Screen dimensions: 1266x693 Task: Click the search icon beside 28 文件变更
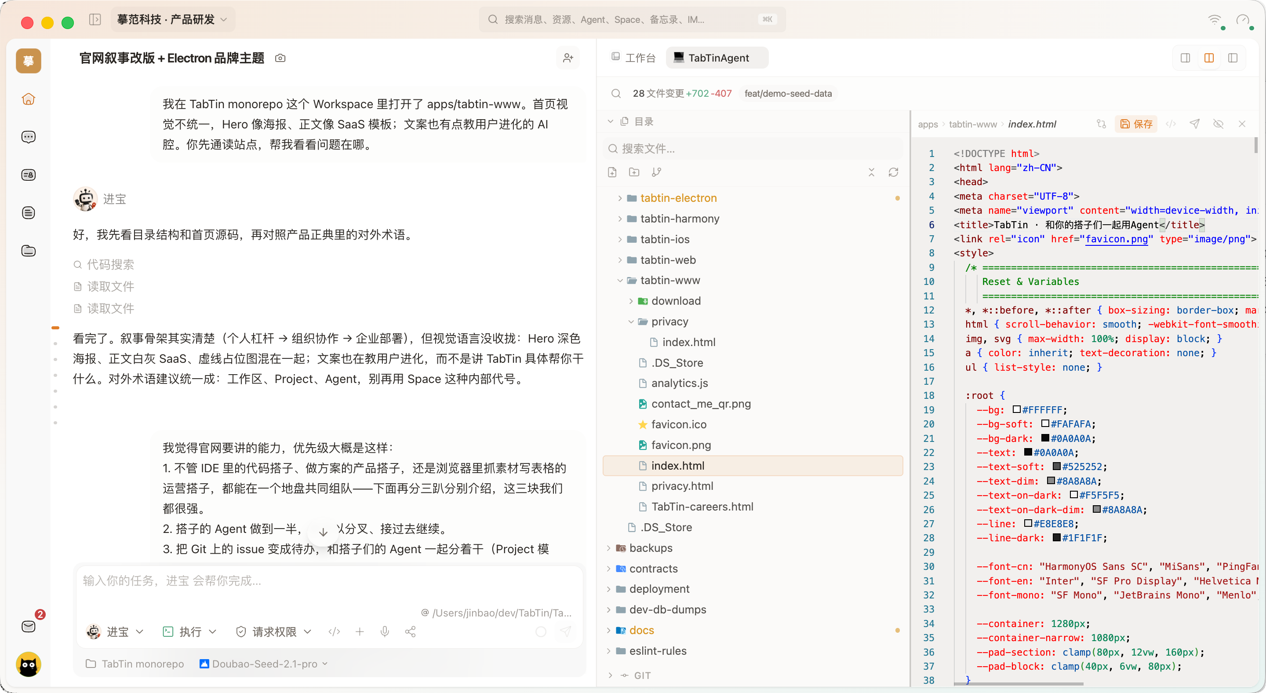pos(616,93)
